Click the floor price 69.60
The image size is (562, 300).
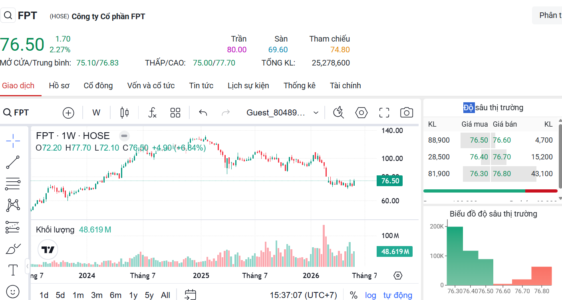point(278,50)
